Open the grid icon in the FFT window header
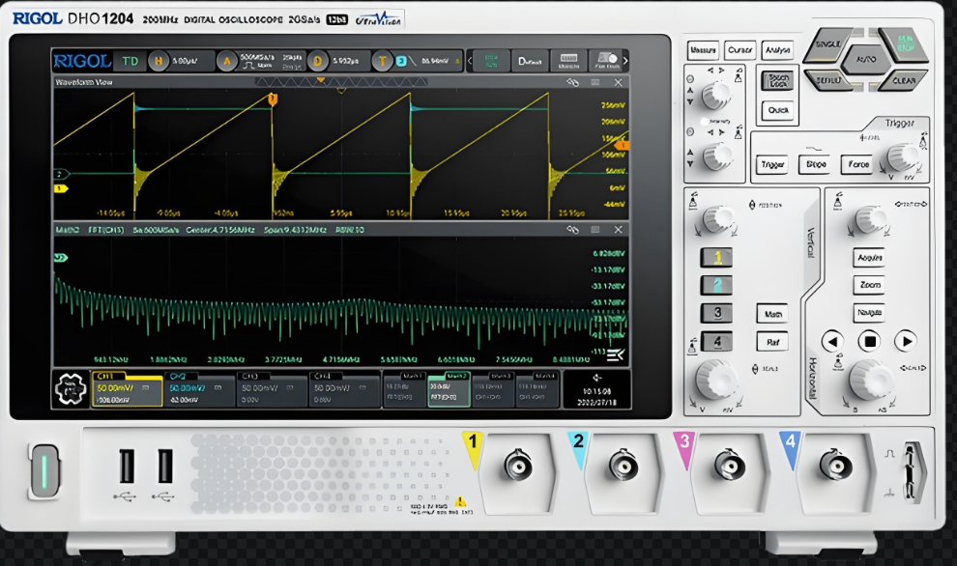 (x=595, y=230)
